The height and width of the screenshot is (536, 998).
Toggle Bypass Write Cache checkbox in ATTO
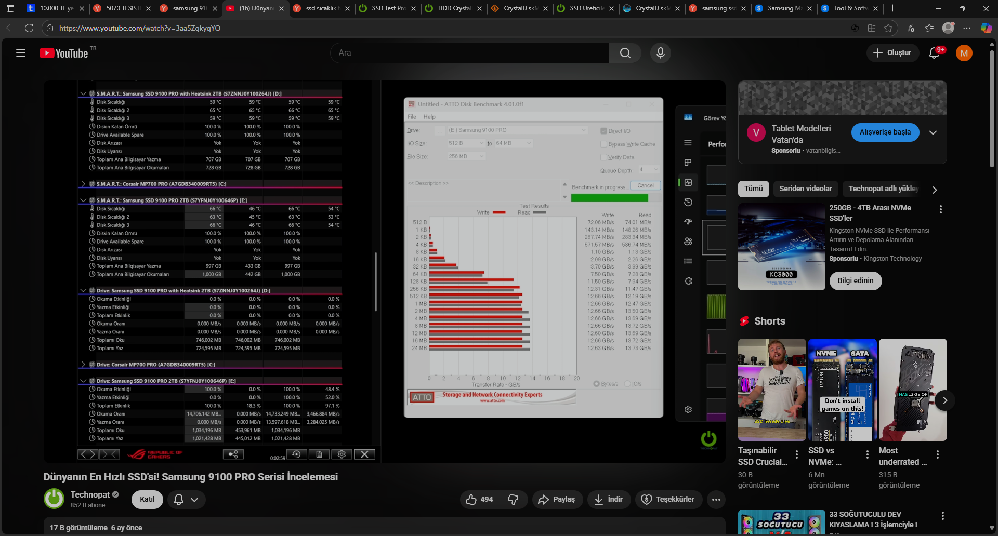coord(603,144)
